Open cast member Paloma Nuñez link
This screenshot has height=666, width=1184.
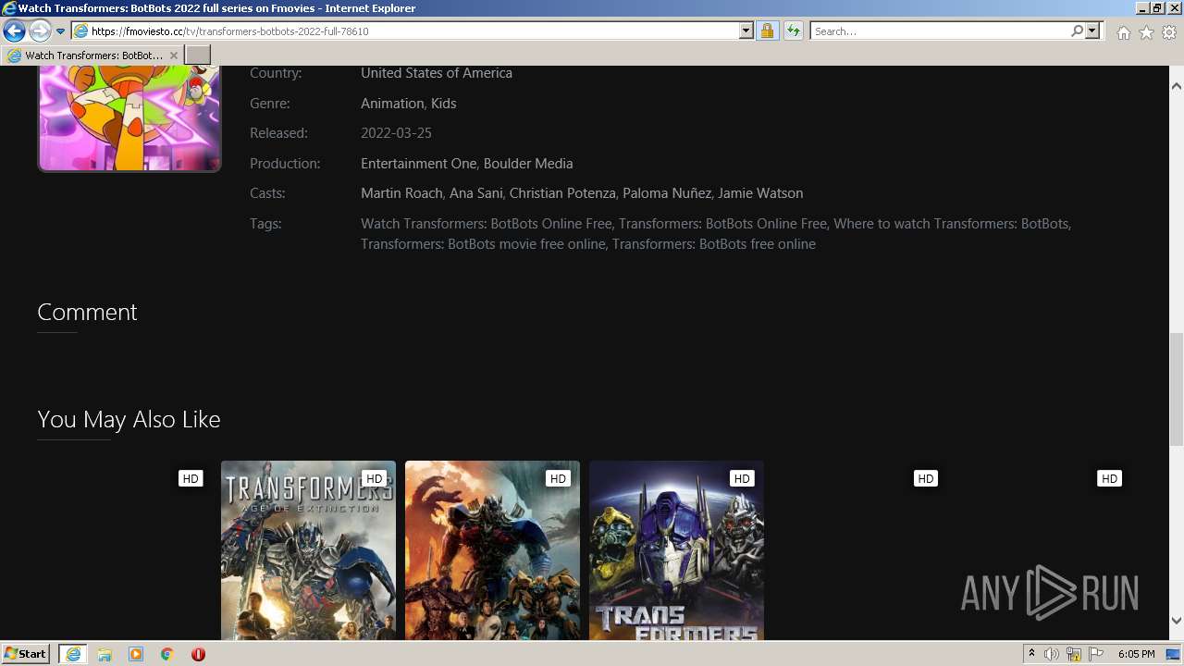coord(667,193)
